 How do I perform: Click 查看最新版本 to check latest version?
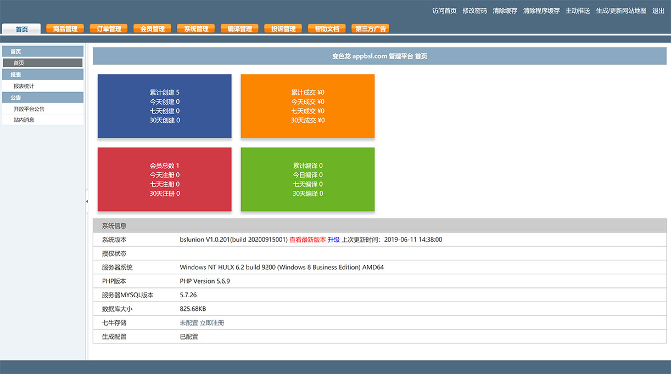pos(308,240)
